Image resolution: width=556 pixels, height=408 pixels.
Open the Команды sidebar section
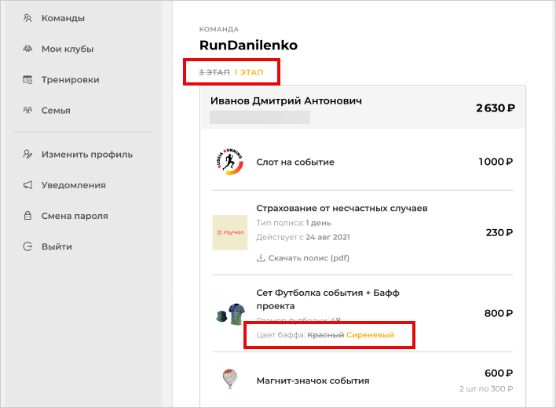[x=63, y=18]
